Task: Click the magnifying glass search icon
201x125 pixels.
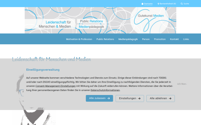Action: tap(182, 4)
